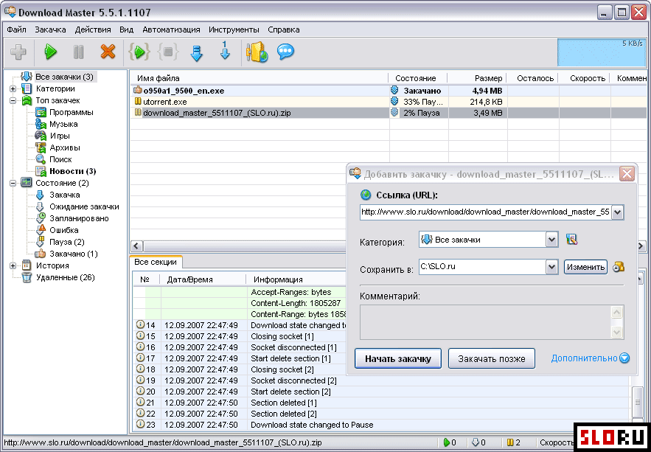Click the Дата/Время log column header
Viewport: 651px width, 452px height.
pyautogui.click(x=203, y=279)
